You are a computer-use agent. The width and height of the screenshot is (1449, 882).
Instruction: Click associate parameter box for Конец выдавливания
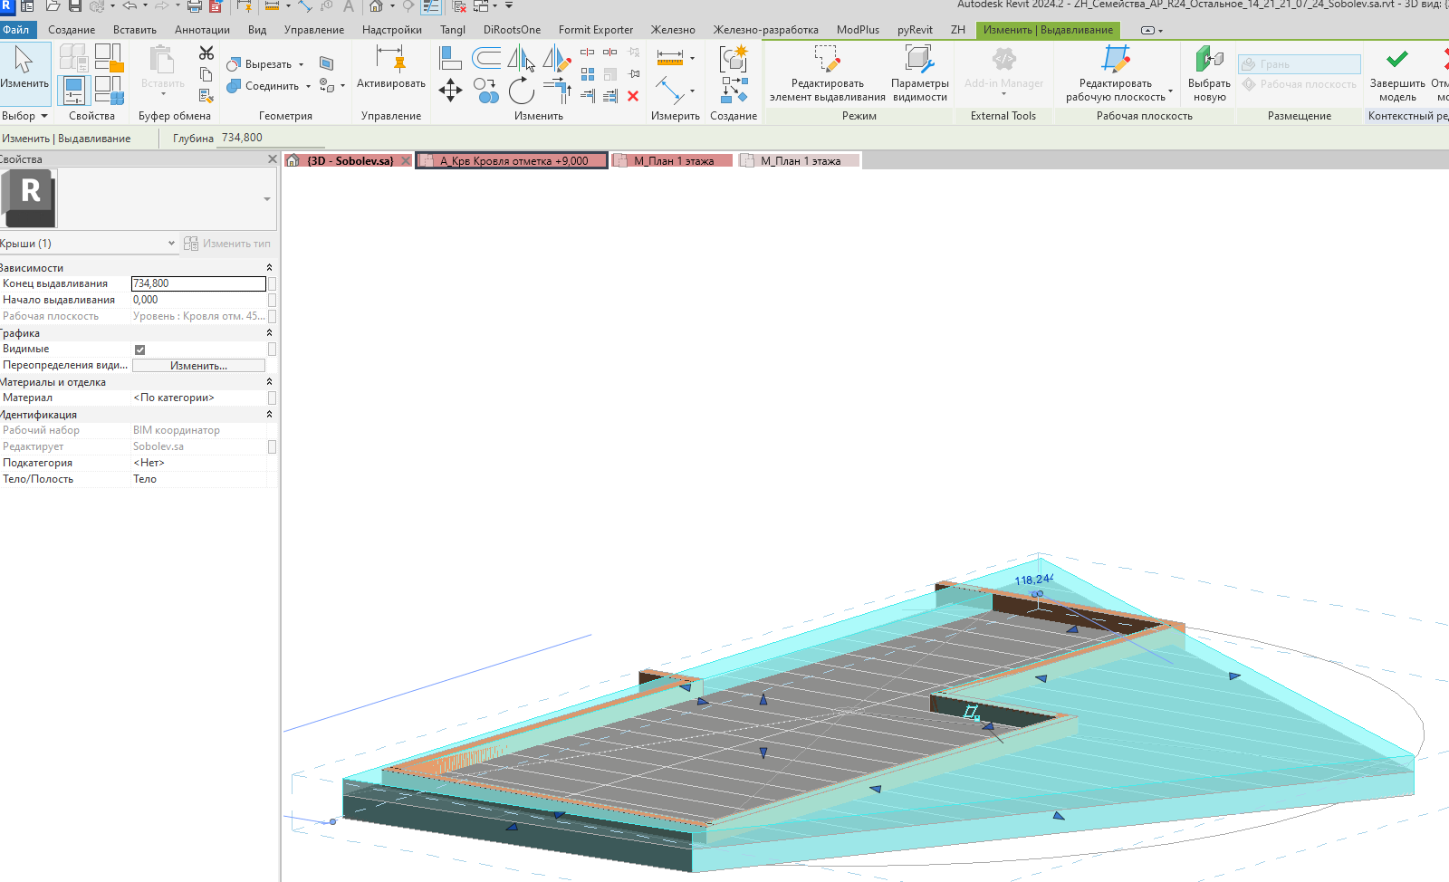tap(272, 283)
